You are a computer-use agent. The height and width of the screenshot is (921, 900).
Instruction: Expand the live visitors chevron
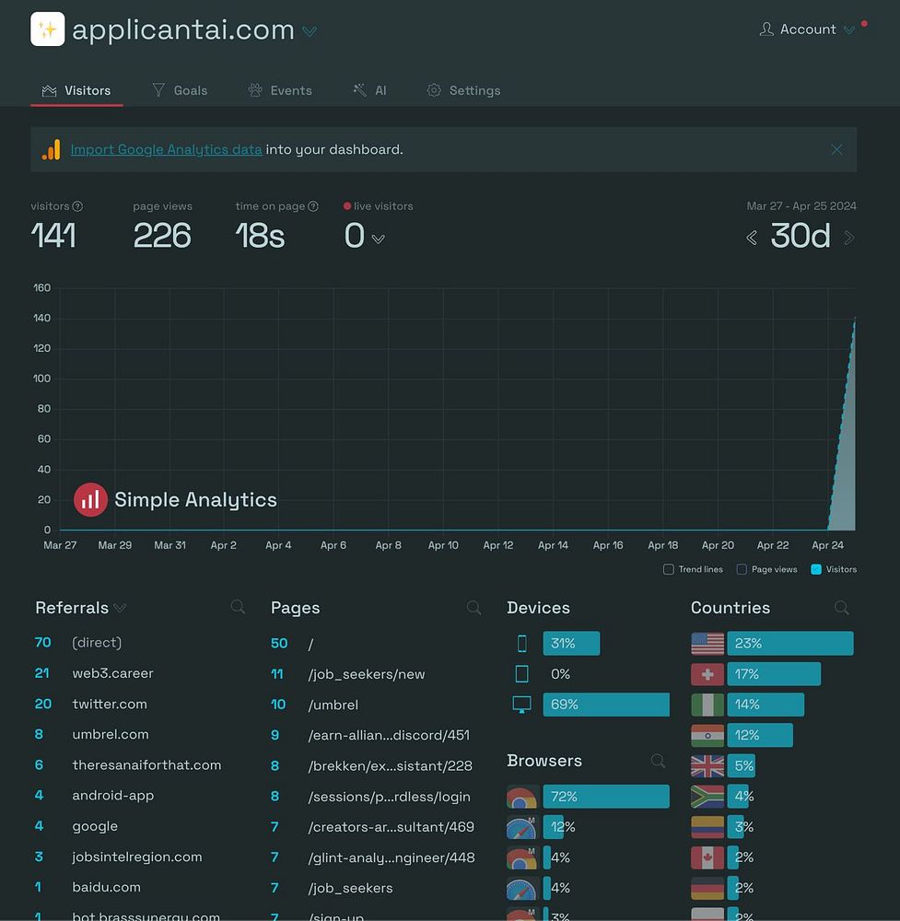tap(379, 239)
